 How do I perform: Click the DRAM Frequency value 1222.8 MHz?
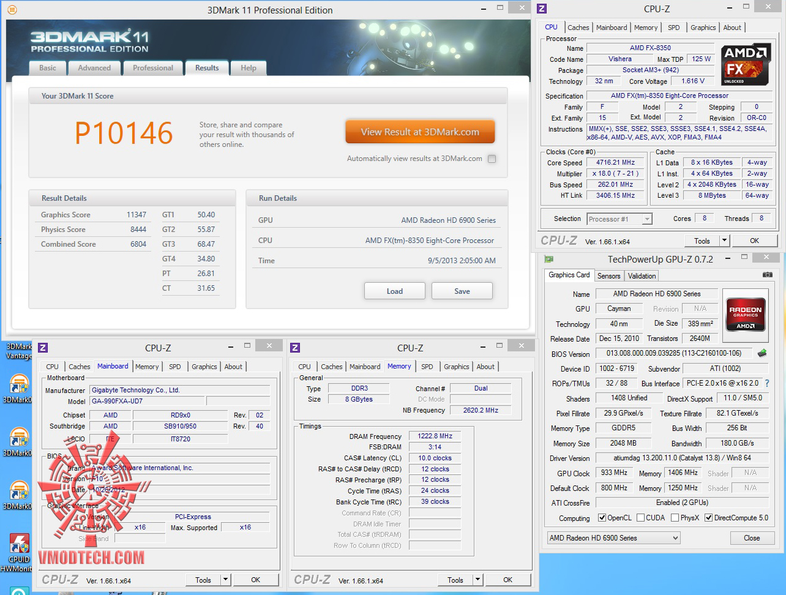[435, 436]
